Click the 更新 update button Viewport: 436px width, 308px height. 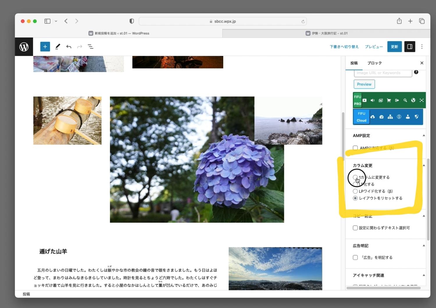click(394, 47)
